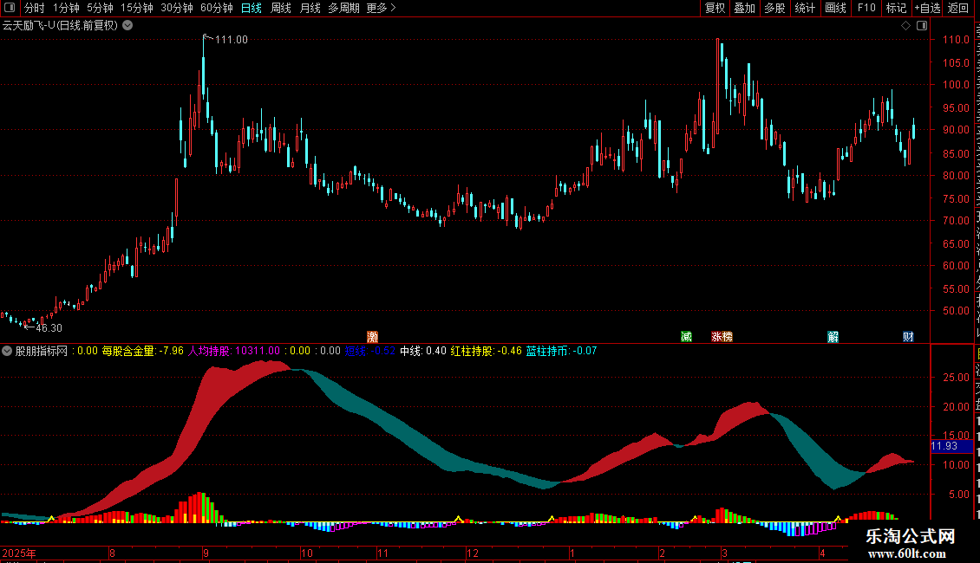980x563 pixels.
Task: Click the 111.00 high price label
Action: coord(232,39)
